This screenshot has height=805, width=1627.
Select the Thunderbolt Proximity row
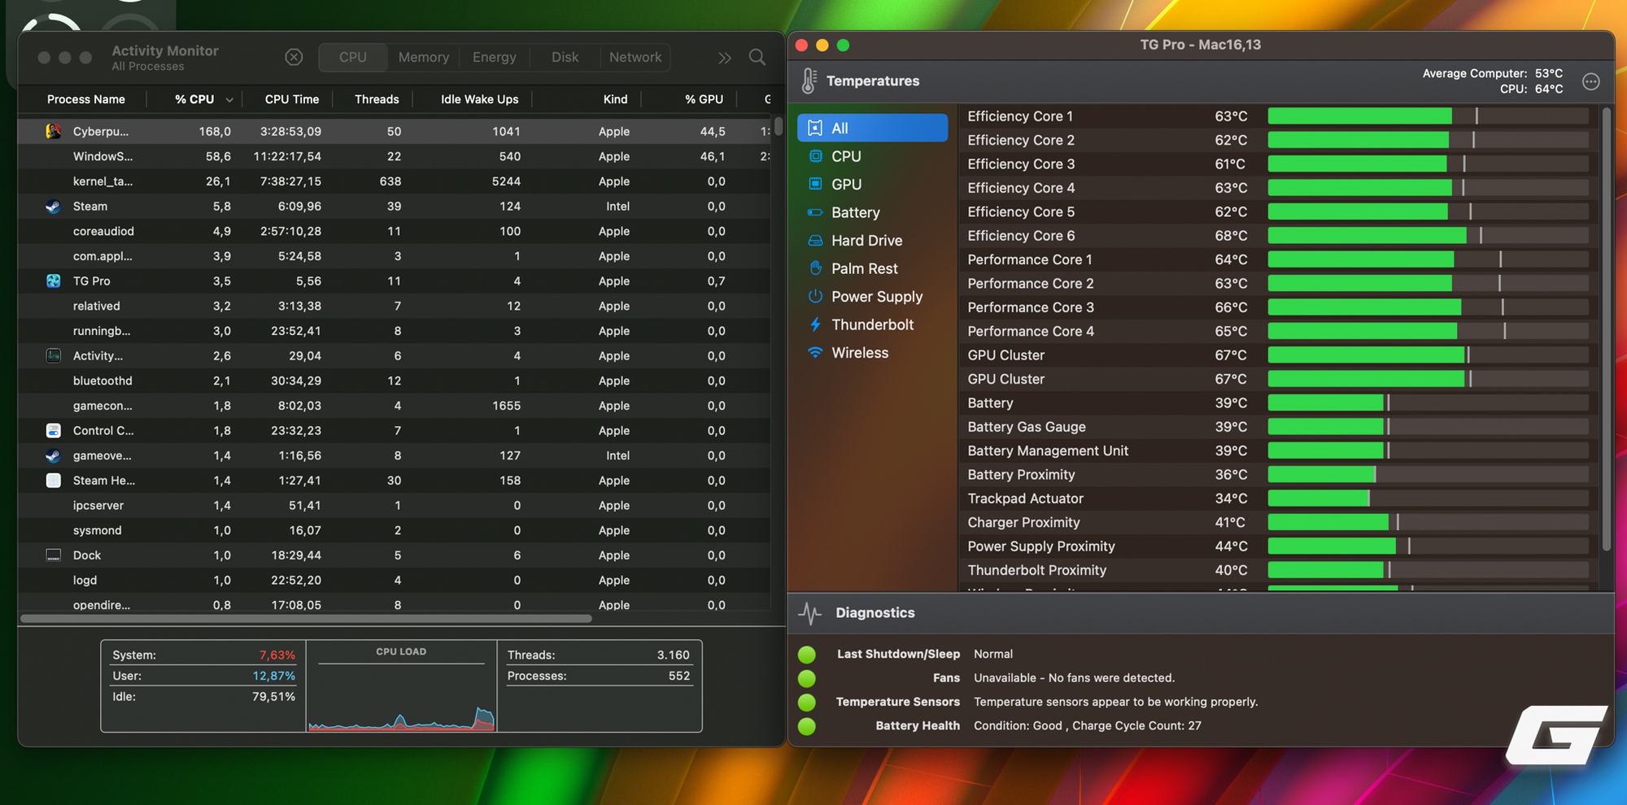[x=1277, y=571]
